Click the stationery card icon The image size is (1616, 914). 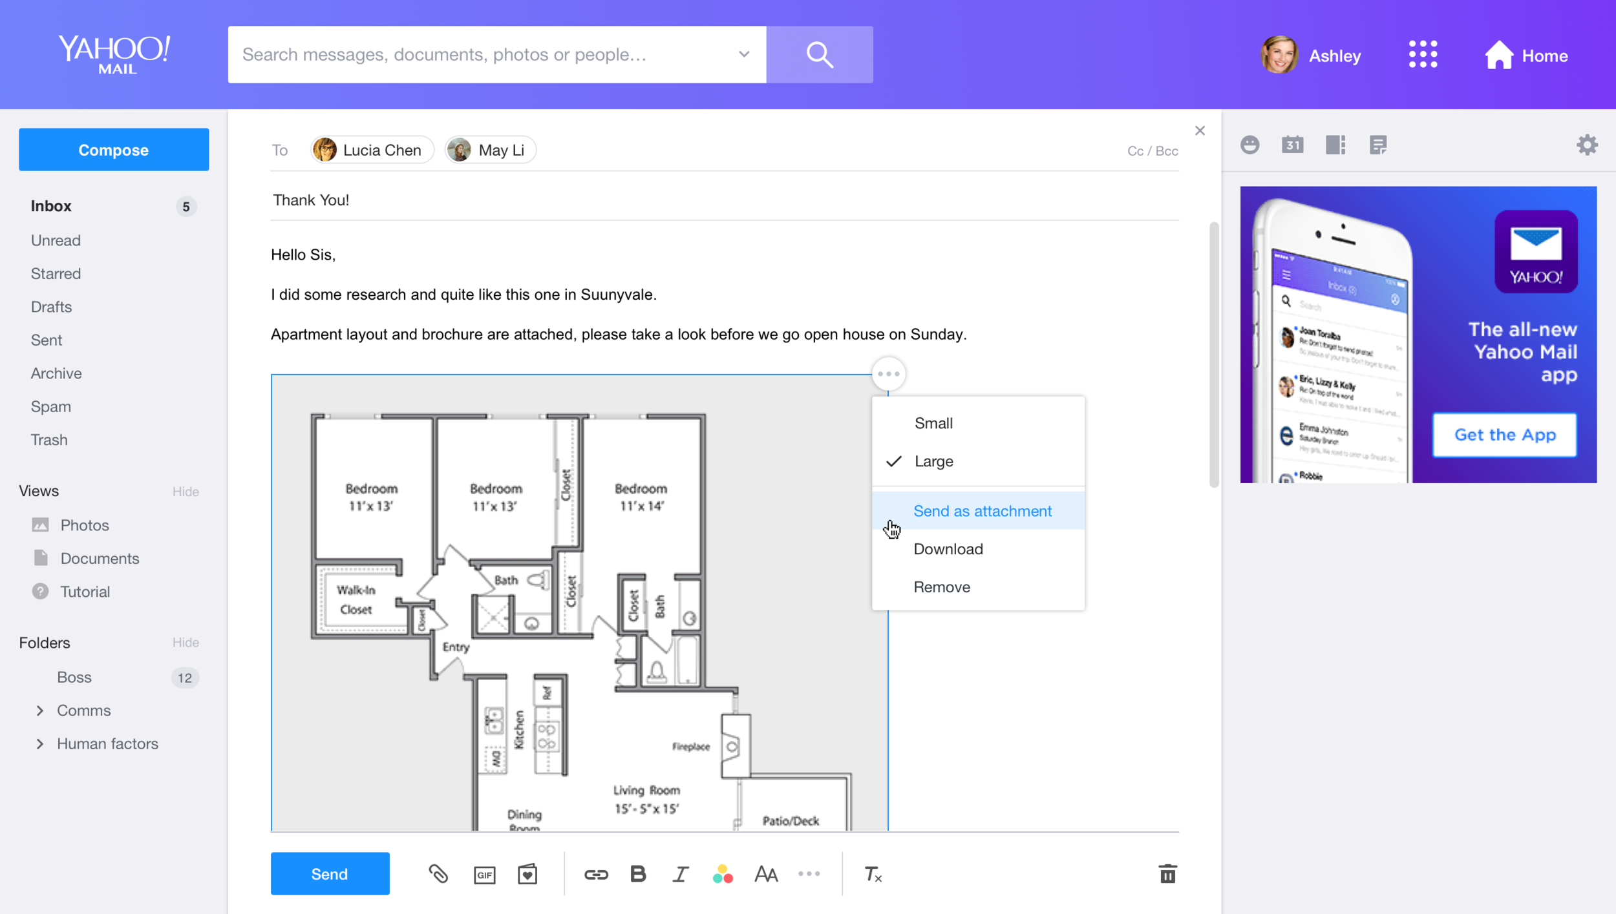click(527, 874)
